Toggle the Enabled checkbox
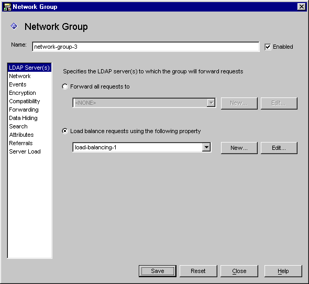This screenshot has height=284, width=309. 268,47
